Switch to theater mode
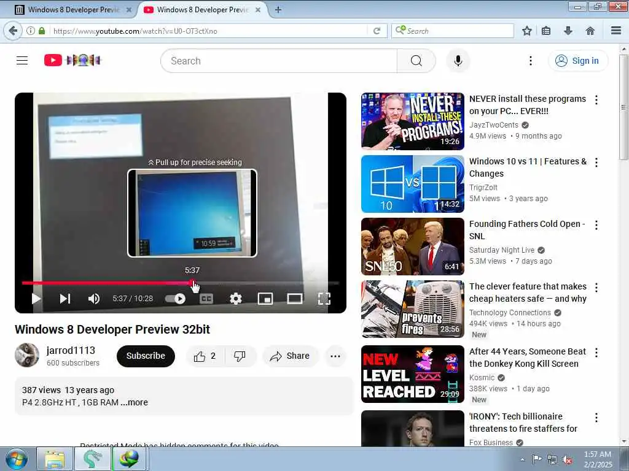Viewport: 629px width, 471px height. point(295,299)
